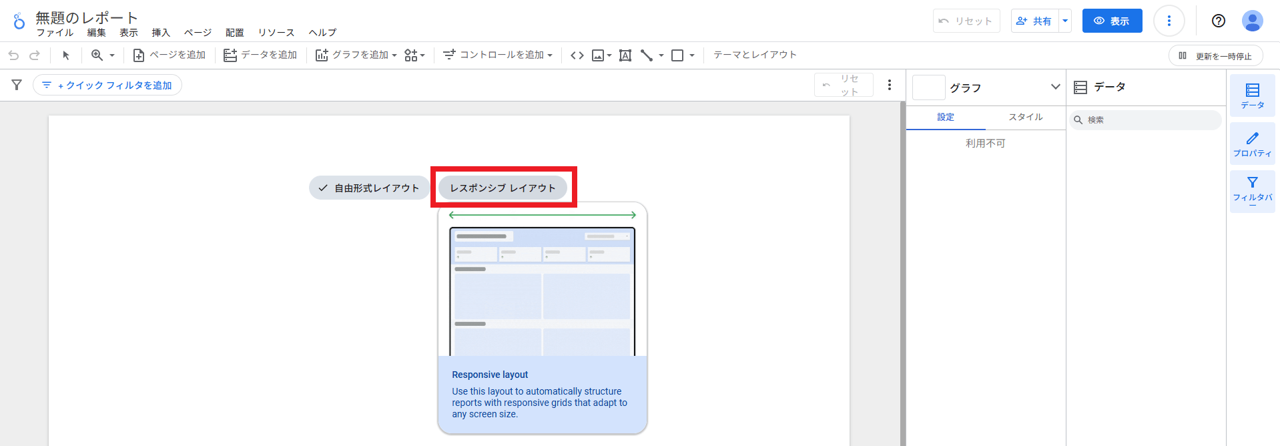Select レスポンシブ レイアウト layout option
Screen dimensions: 1280x446
[503, 188]
